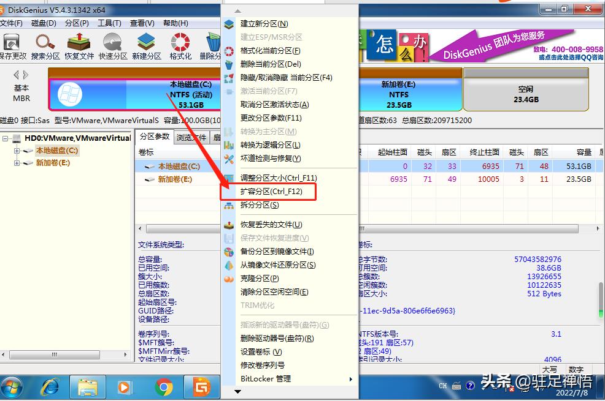Screen dimensions: 605x401
Task: Click the 删除分区 toolbar icon
Action: click(x=212, y=45)
